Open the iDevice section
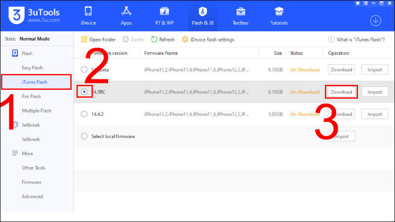Image resolution: width=395 pixels, height=222 pixels. tap(88, 16)
